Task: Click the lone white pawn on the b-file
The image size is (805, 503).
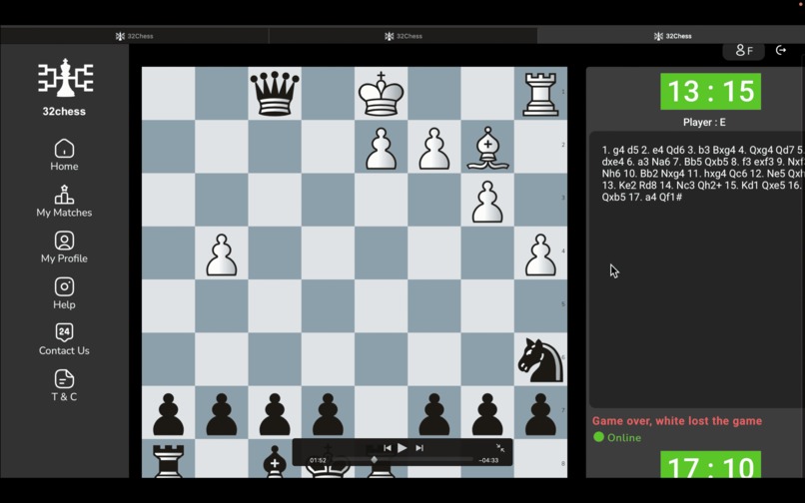Action: [222, 254]
